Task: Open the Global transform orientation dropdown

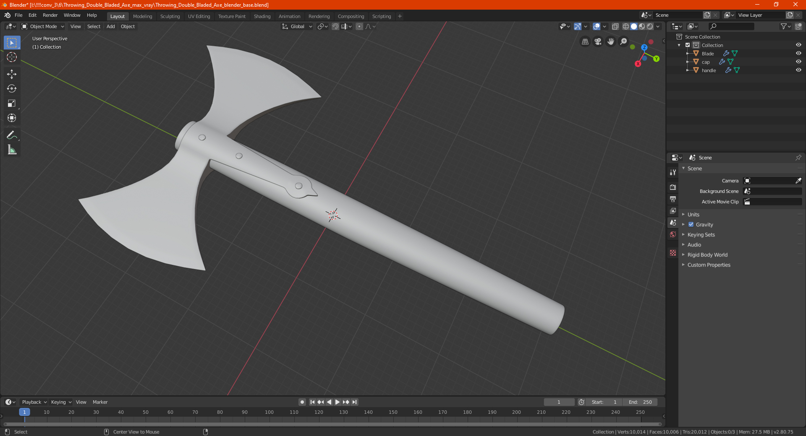Action: pyautogui.click(x=297, y=26)
